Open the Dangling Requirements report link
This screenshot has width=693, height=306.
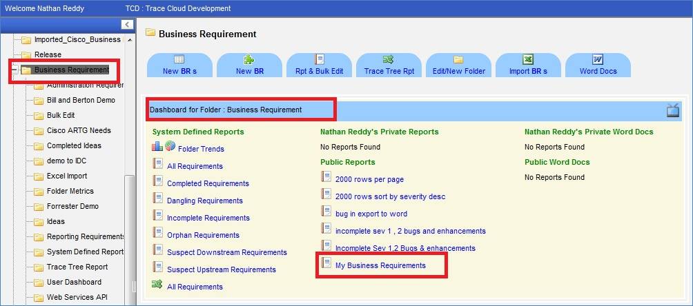205,201
